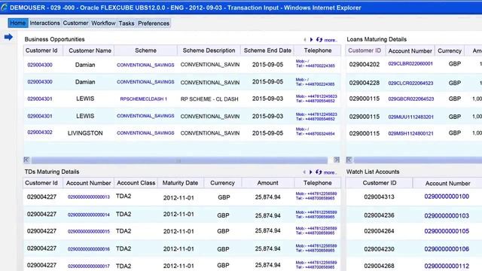Click Maturity Date column header in TDs table

[x=180, y=183]
